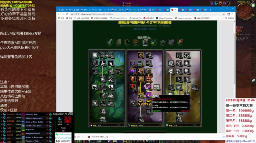Select Theater of Pain dungeon row
Screen dimensions: 256x143
coord(37,141)
